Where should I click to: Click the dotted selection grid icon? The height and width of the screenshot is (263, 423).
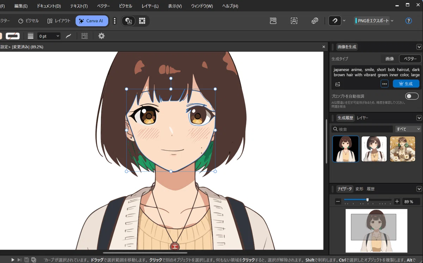pos(85,36)
